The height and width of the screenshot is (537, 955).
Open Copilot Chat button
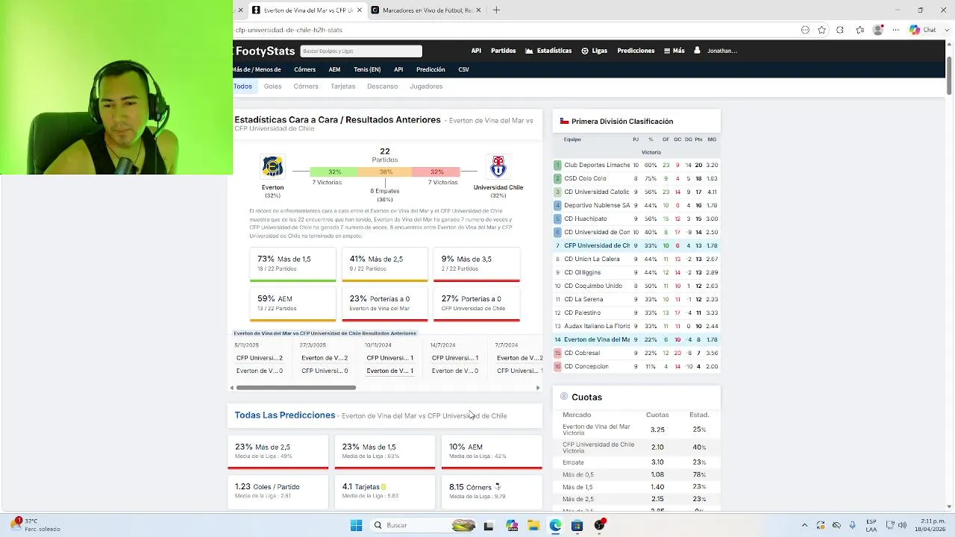(923, 30)
